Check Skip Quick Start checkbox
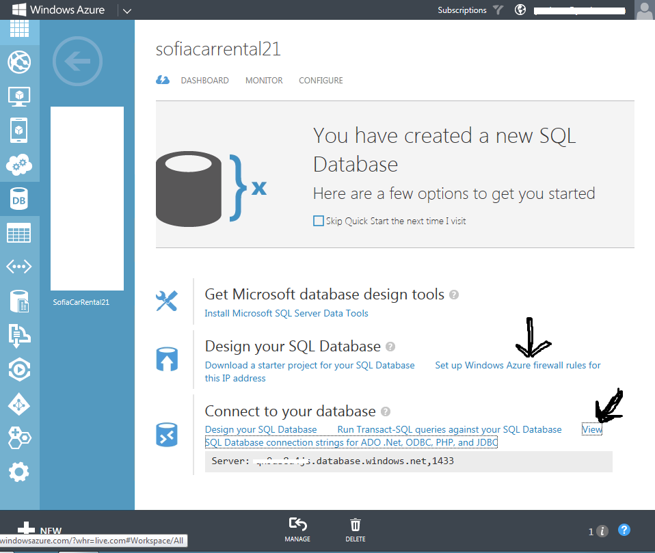The image size is (655, 553). [x=318, y=221]
